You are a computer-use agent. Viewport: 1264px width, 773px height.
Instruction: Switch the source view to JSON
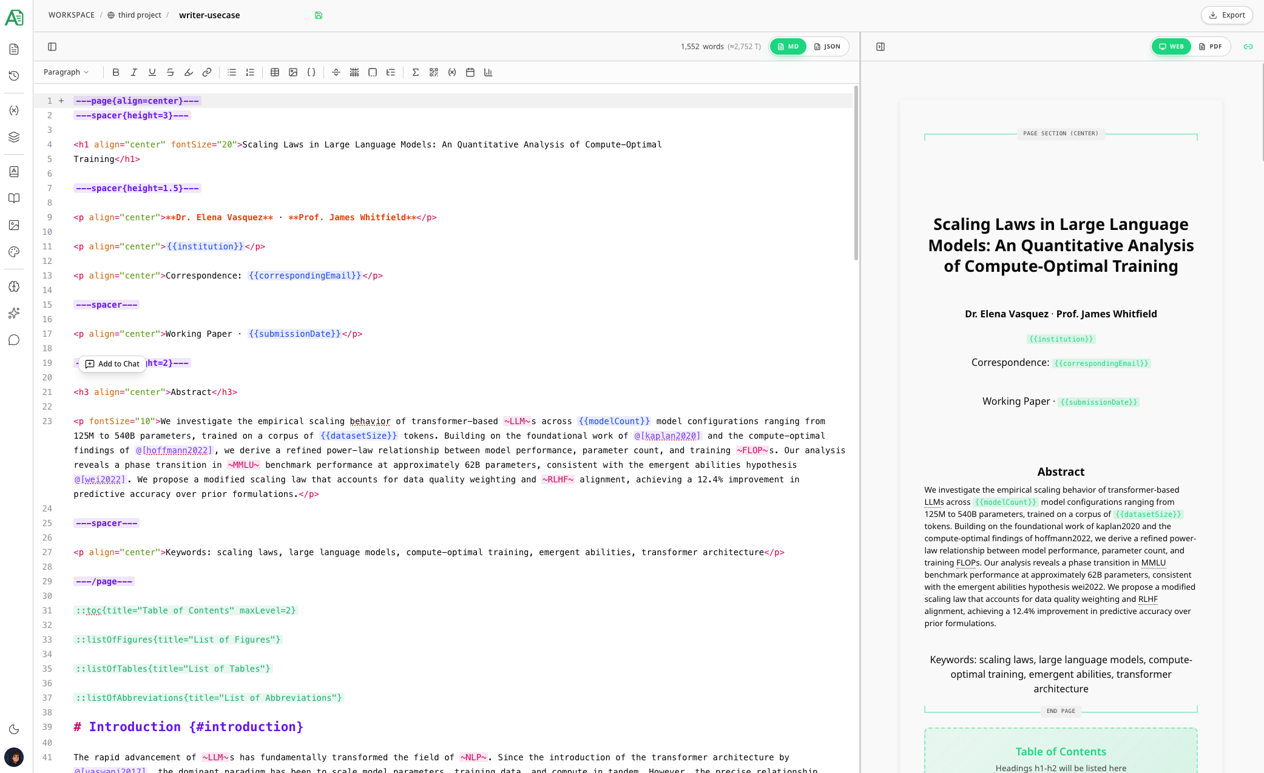click(827, 46)
